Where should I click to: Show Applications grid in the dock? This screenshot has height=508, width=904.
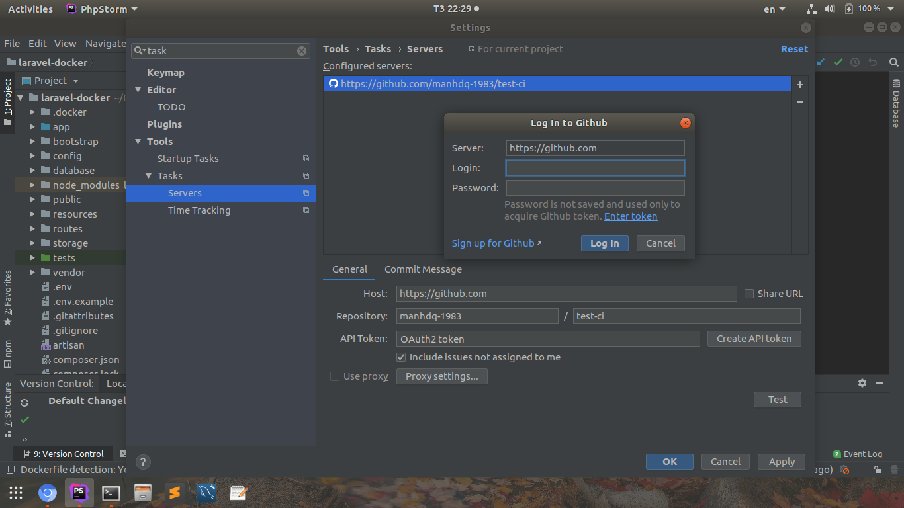(15, 493)
